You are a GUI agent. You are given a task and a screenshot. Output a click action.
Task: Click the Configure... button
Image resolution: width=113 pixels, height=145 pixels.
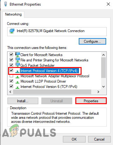[x=92, y=41]
